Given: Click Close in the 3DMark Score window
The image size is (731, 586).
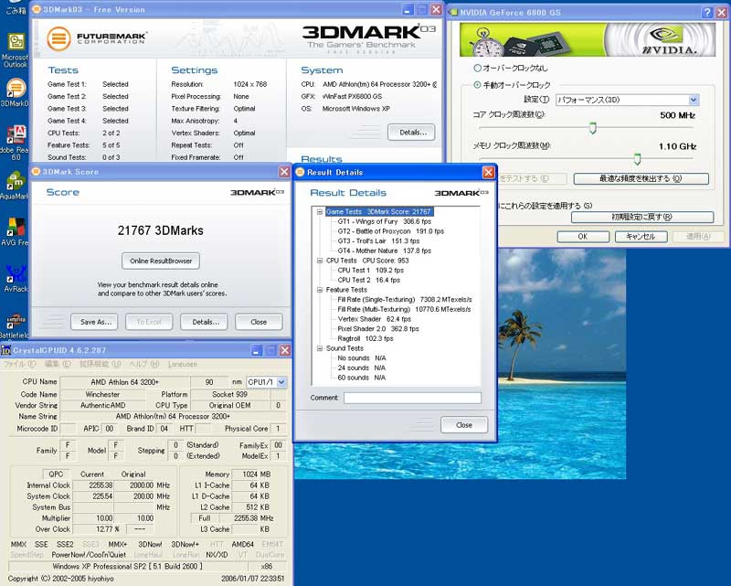Looking at the screenshot, I should coord(259,322).
